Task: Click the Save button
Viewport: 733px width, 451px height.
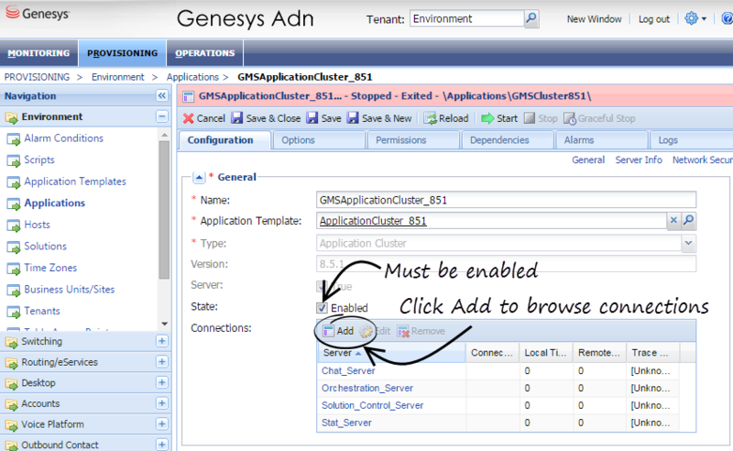Action: pyautogui.click(x=324, y=118)
